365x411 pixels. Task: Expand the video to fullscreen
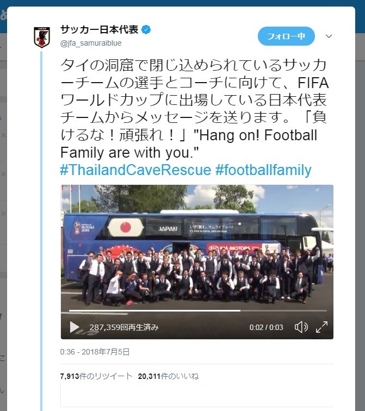click(321, 327)
